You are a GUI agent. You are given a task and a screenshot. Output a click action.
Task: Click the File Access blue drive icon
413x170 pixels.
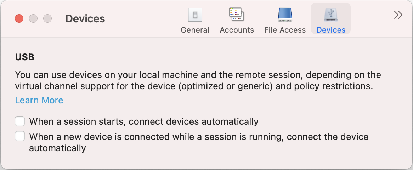click(285, 15)
